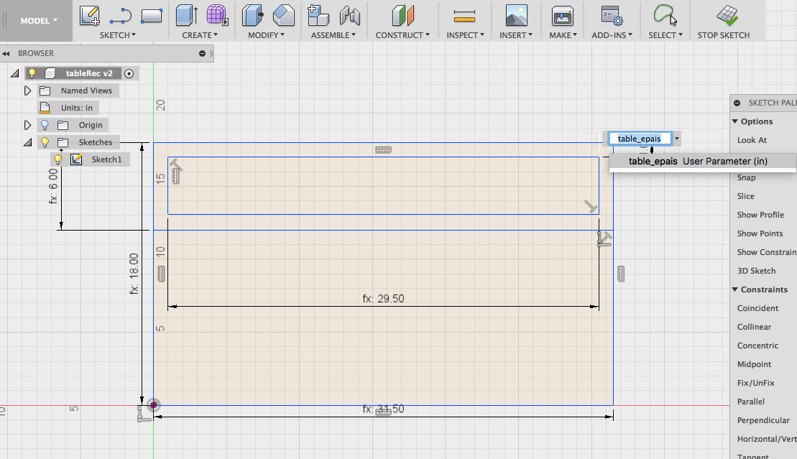This screenshot has width=797, height=459.
Task: Toggle Origin folder lightbulb visibility
Action: (45, 125)
